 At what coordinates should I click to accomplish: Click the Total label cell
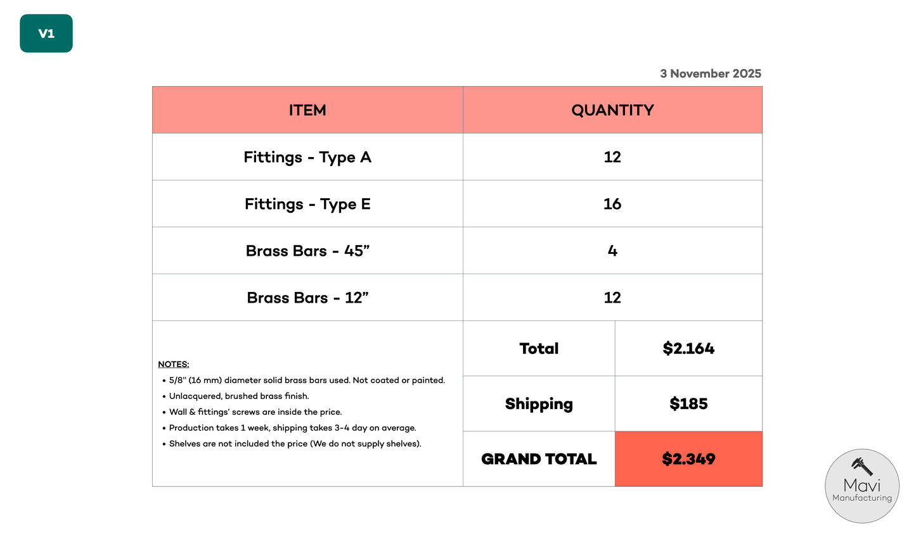539,348
